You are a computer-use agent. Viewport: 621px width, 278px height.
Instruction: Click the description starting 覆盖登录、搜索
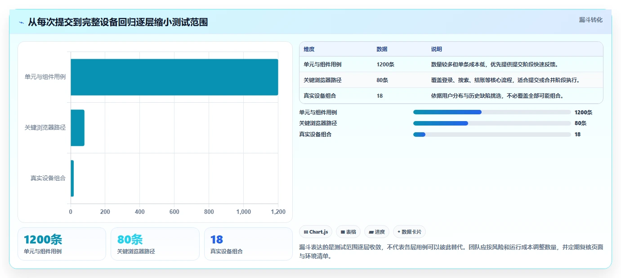tap(506, 80)
